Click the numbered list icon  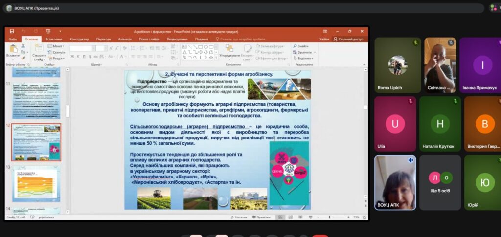coord(141,48)
